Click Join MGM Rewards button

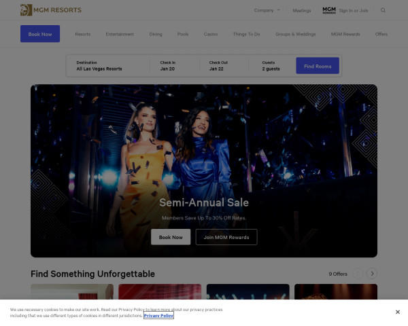click(226, 237)
